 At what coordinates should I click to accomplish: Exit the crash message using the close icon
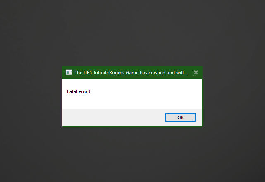[x=196, y=72]
